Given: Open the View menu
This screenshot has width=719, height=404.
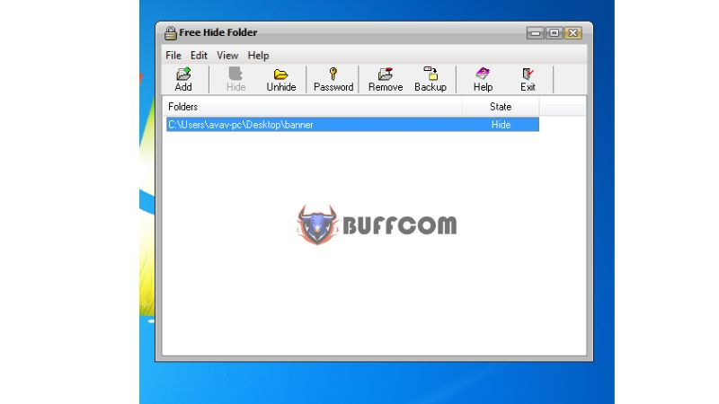Looking at the screenshot, I should pos(227,56).
